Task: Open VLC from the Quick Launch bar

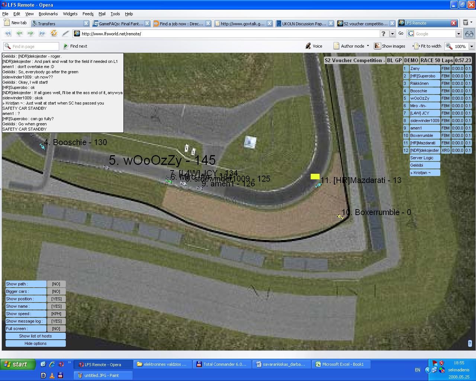Action: pyautogui.click(x=52, y=375)
